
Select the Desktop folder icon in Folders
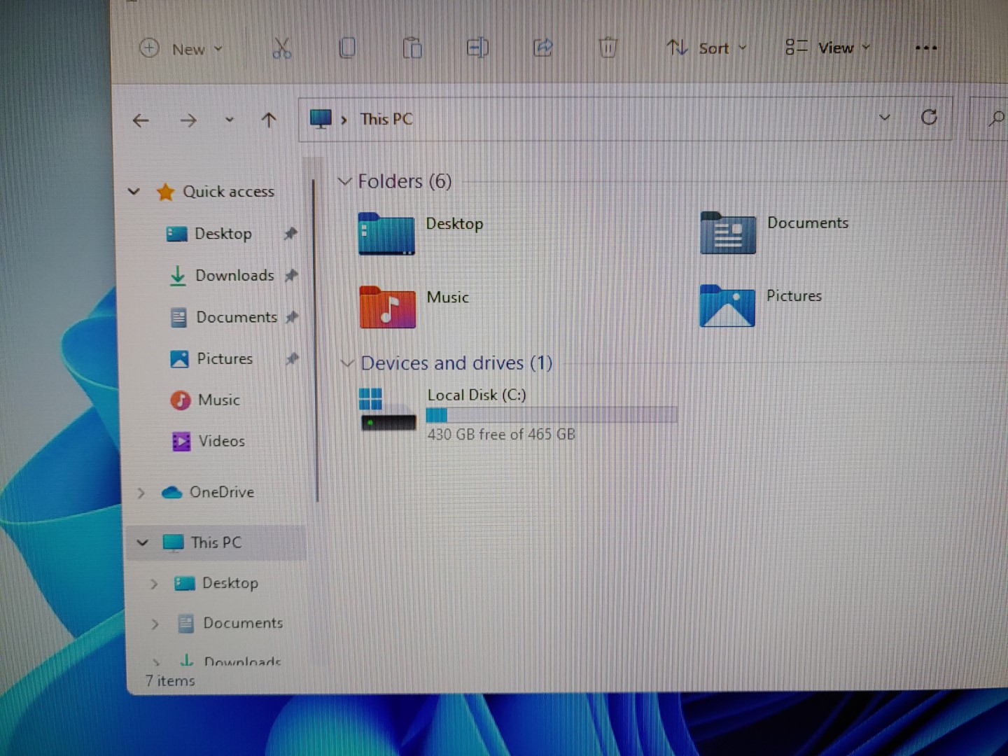(x=386, y=234)
